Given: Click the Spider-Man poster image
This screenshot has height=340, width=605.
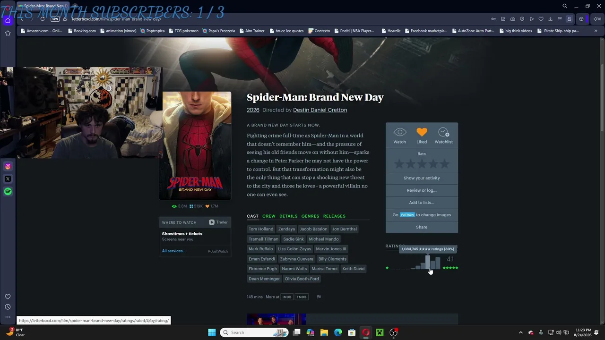Looking at the screenshot, I should coord(195,145).
